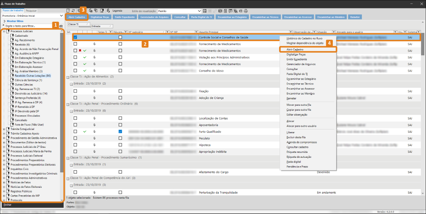Open filter arrow of Situação column
The image size is (426, 214).
334,32
